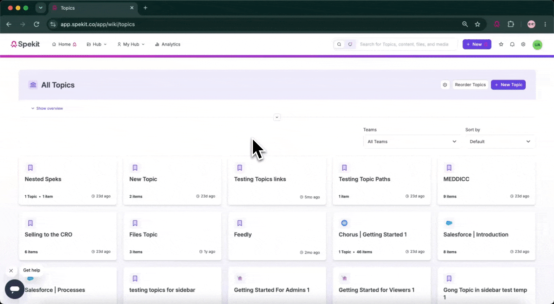The height and width of the screenshot is (304, 554).
Task: Open the Testing Topic Paths card
Action: 382,181
